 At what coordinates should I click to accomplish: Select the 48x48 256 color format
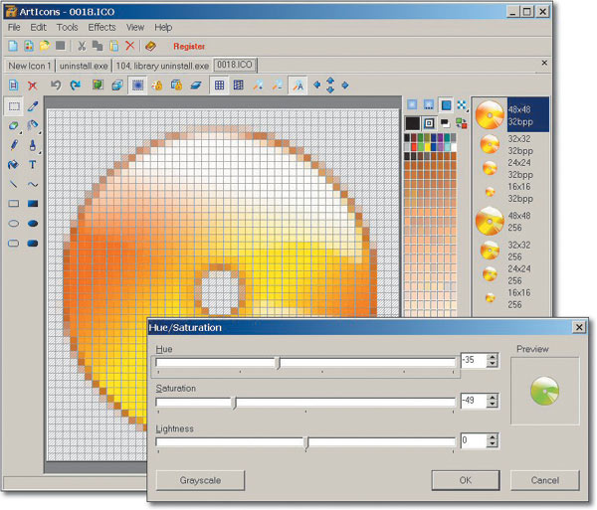(x=510, y=222)
